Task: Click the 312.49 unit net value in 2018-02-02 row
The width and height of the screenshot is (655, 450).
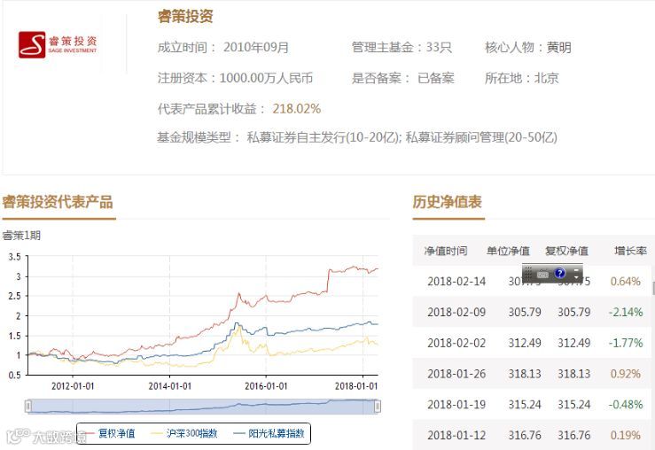Action: 525,343
